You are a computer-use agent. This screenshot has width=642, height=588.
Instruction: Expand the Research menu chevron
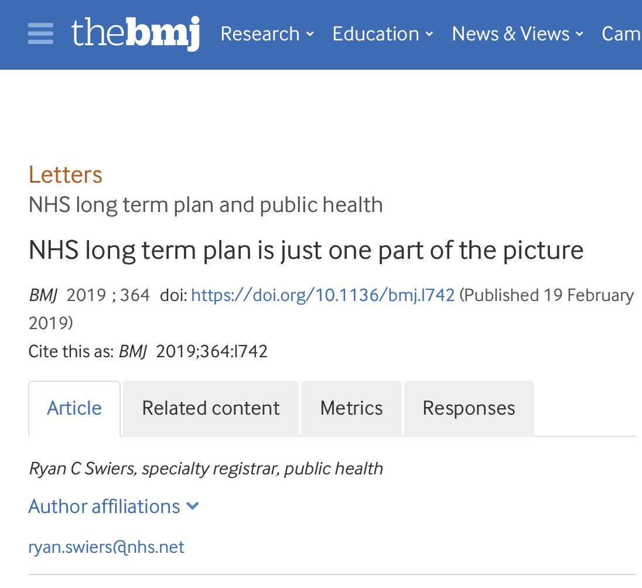(310, 34)
